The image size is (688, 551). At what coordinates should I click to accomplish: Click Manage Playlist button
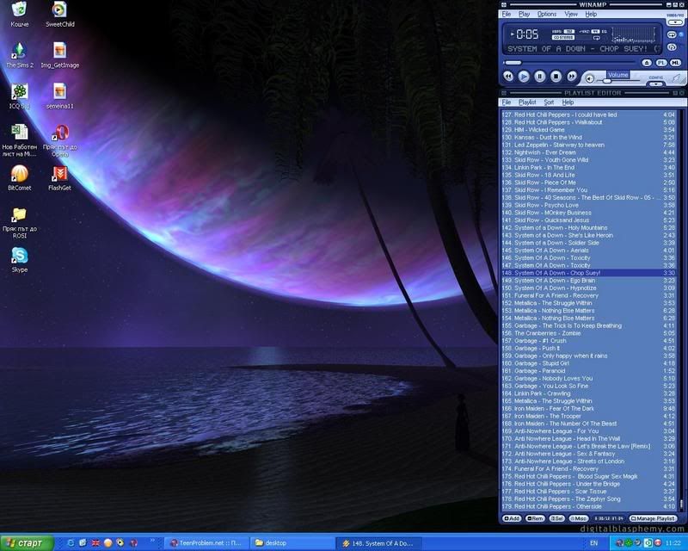(x=653, y=518)
